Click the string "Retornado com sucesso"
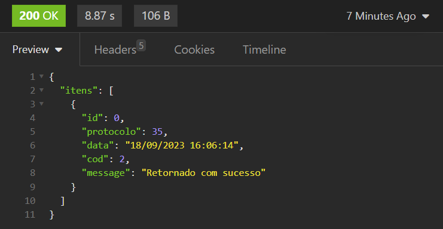Screen dimensions: 443x229 [x=203, y=173]
